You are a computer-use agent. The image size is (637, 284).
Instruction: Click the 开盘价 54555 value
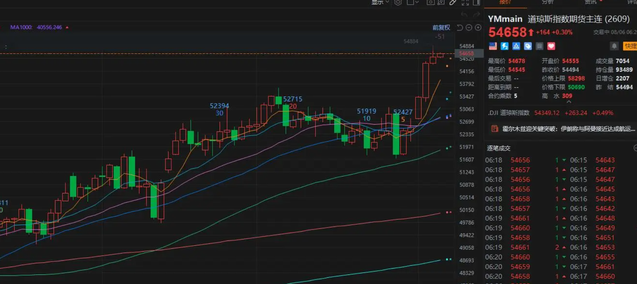(x=571, y=61)
